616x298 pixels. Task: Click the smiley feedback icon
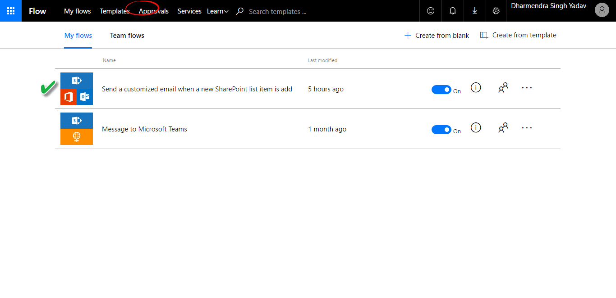tap(431, 11)
